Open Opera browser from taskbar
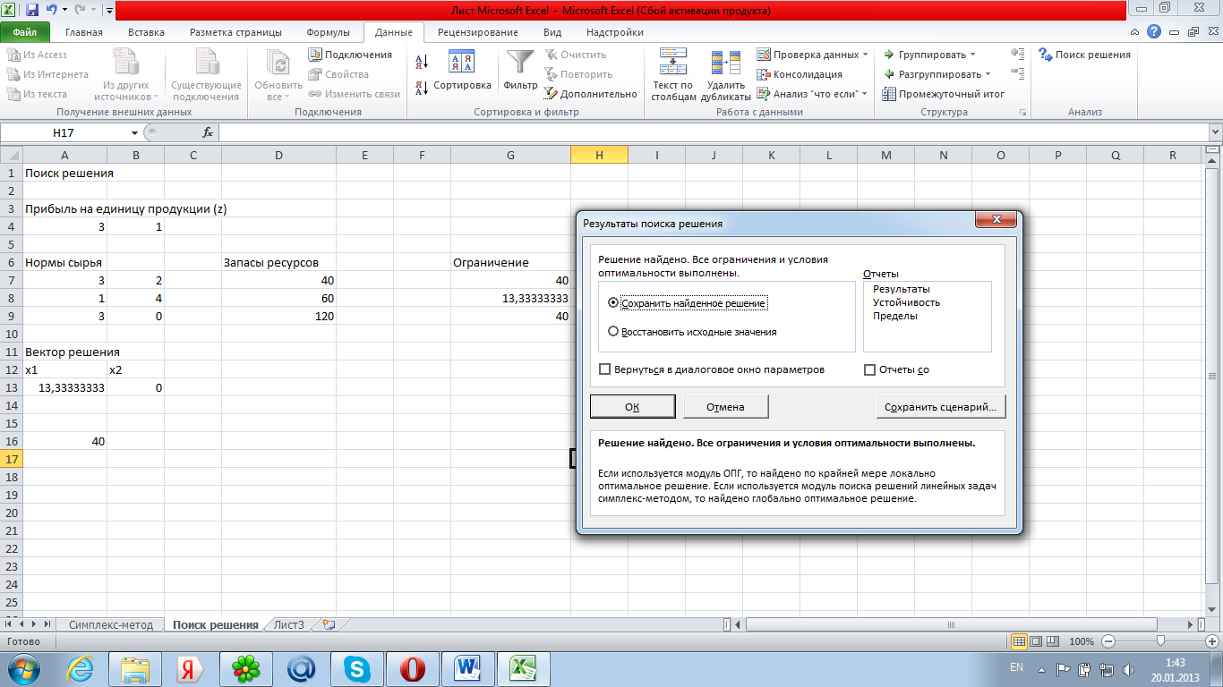The width and height of the screenshot is (1223, 687). click(414, 668)
